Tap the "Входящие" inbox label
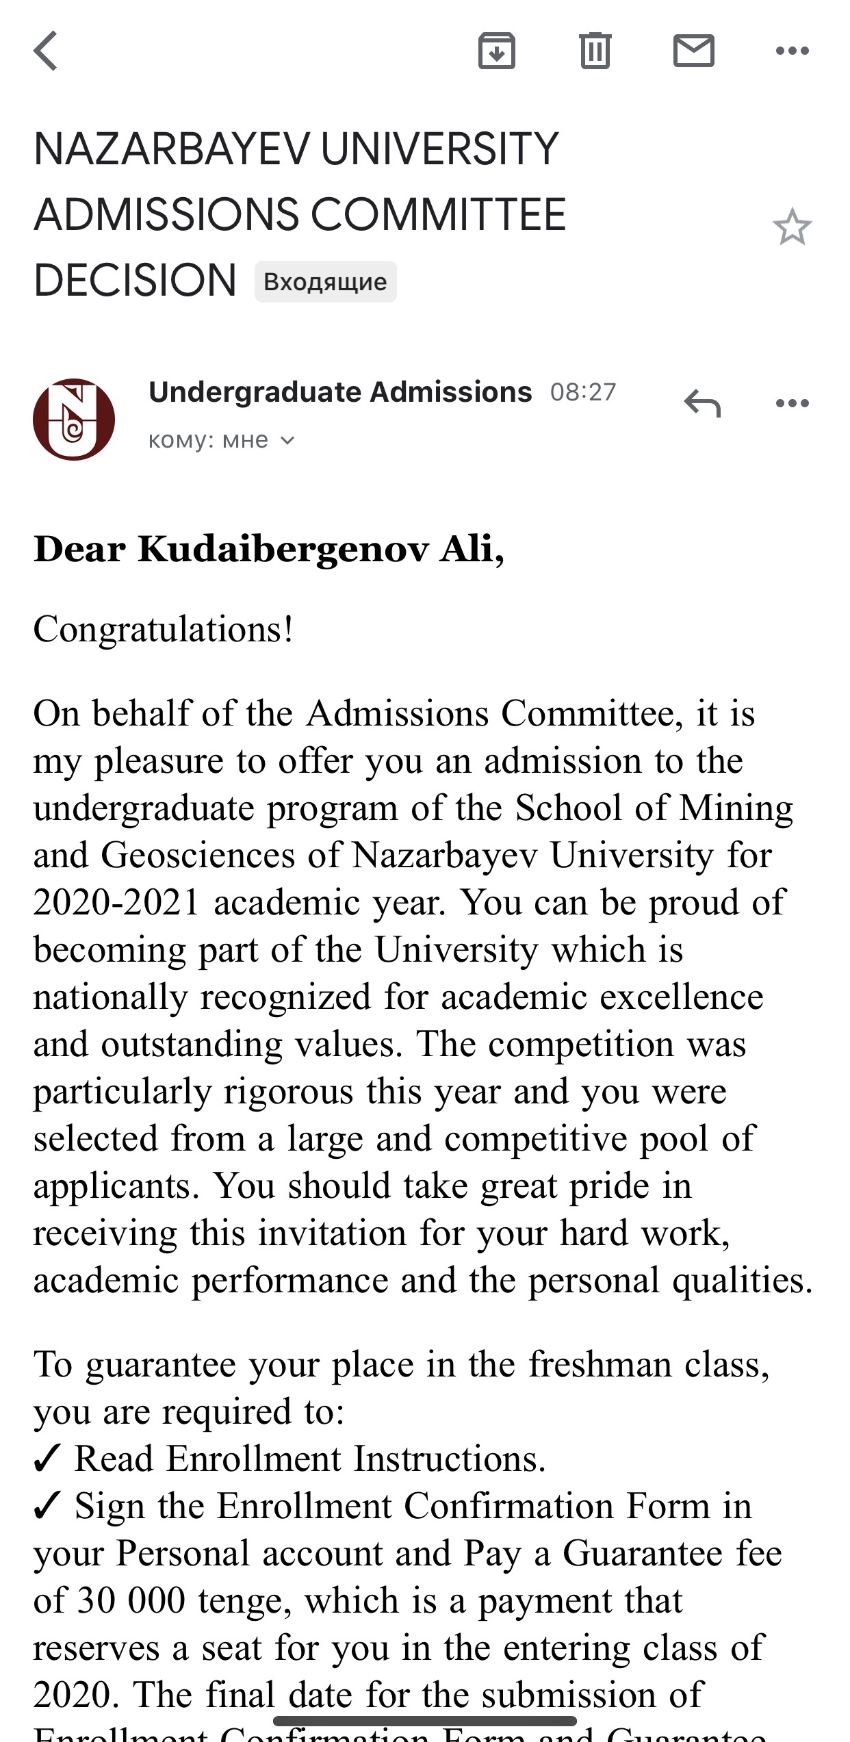 pos(325,281)
